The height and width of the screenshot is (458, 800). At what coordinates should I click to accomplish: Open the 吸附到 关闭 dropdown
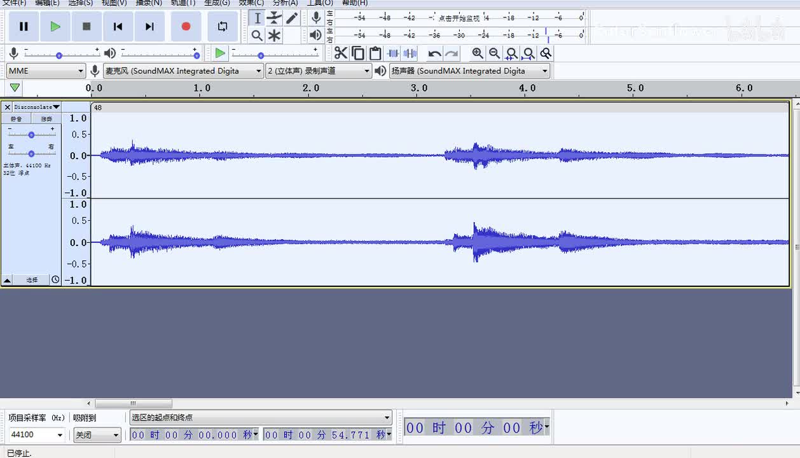pos(97,435)
